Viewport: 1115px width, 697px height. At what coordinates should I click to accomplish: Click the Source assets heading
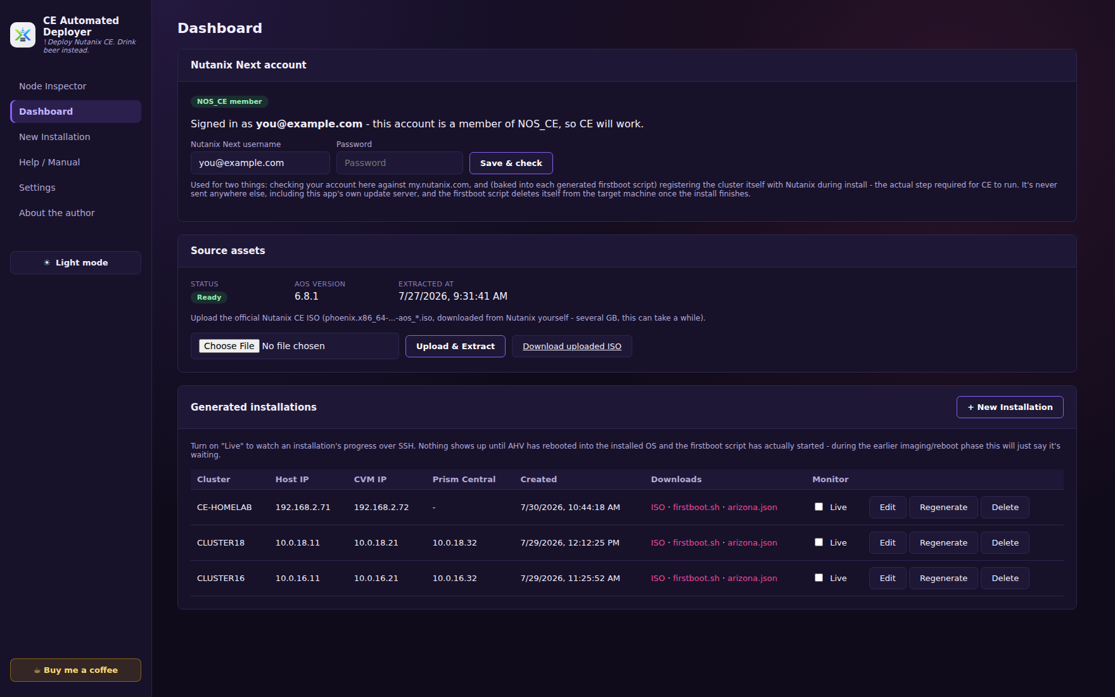tap(228, 250)
